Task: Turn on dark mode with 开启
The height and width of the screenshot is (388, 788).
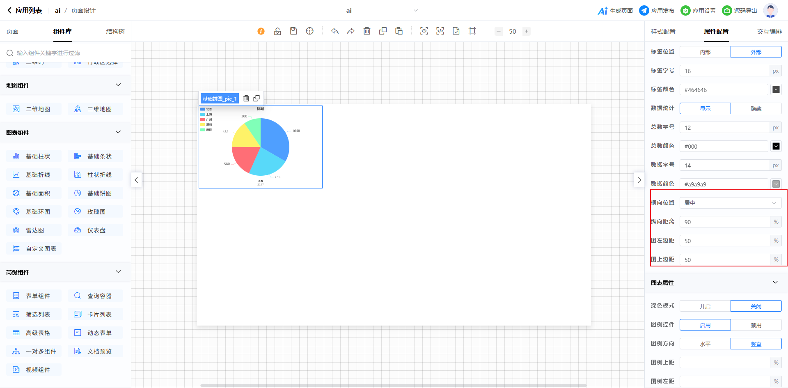Action: point(705,306)
